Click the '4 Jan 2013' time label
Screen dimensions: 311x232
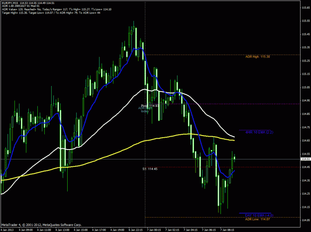point(7,230)
